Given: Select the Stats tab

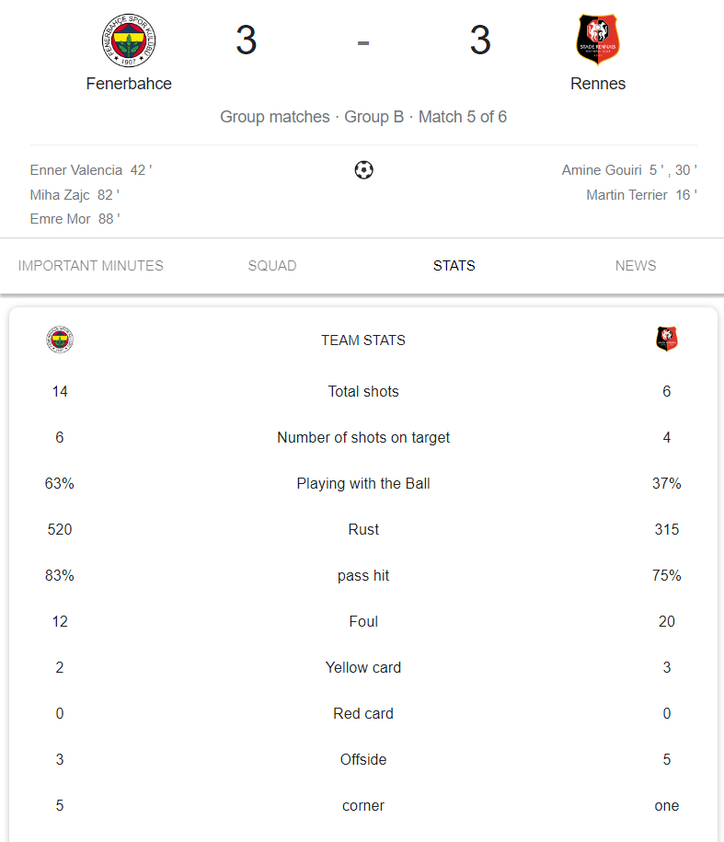Looking at the screenshot, I should click(x=454, y=266).
